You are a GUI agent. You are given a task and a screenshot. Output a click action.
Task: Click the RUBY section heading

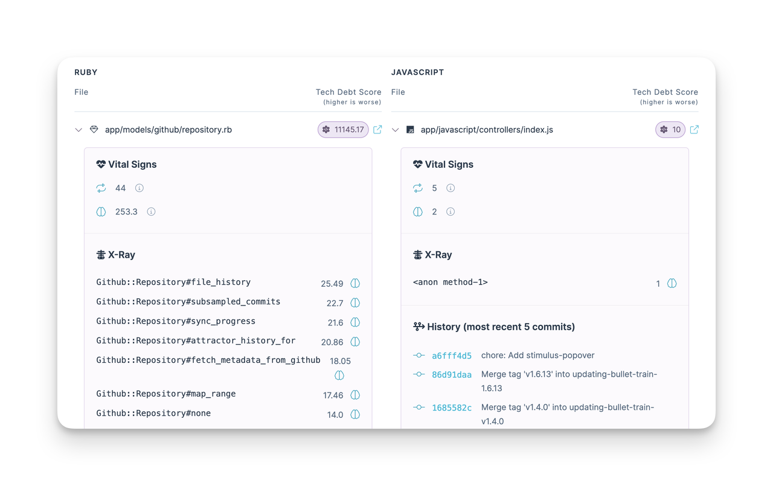tap(86, 72)
